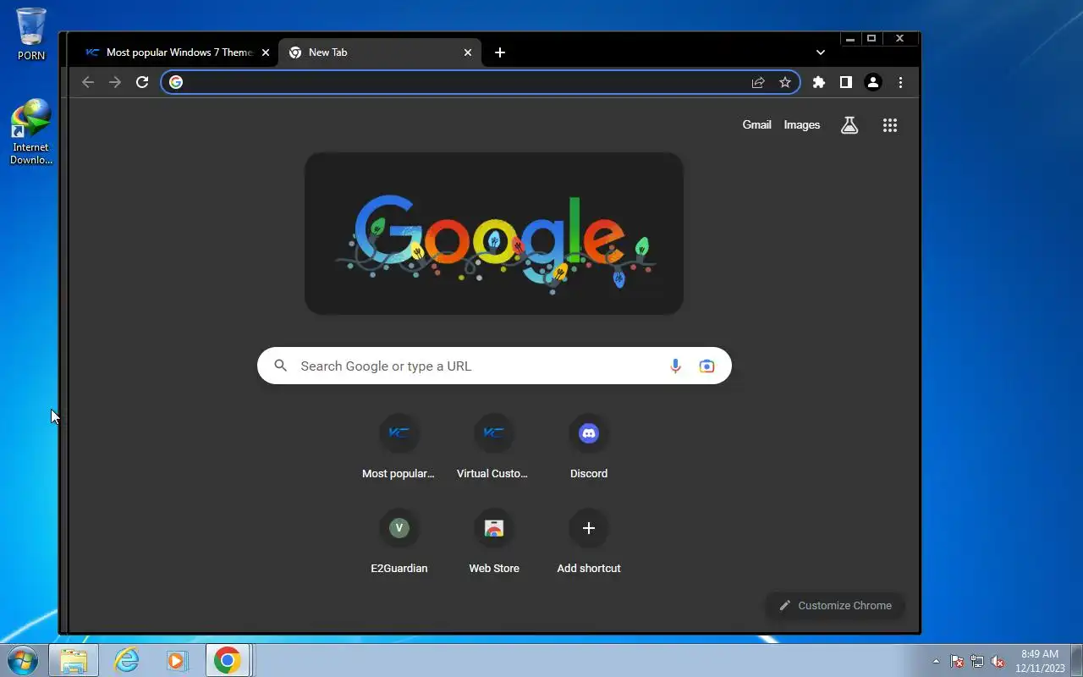
Task: Open the Most popular... shortcut
Action: tap(399, 447)
